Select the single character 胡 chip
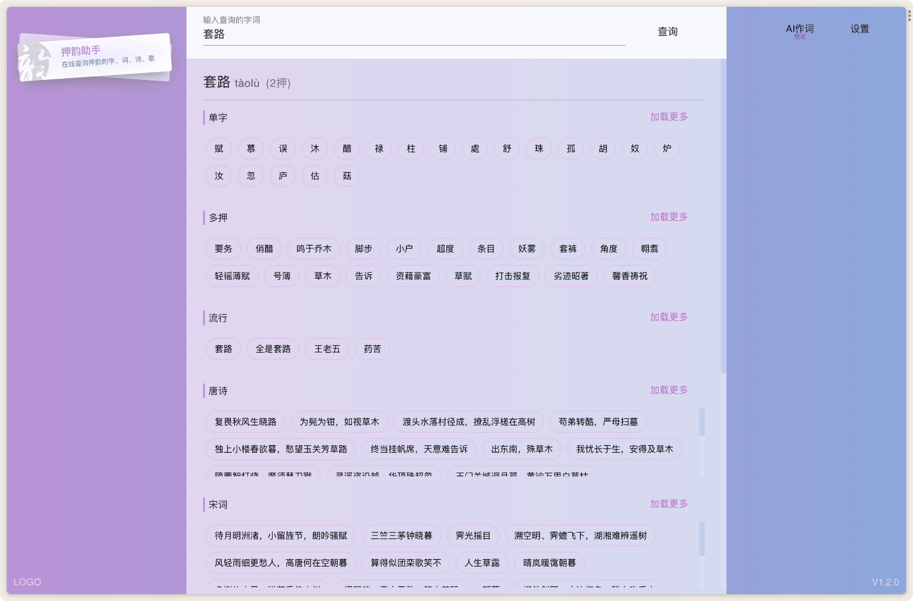The width and height of the screenshot is (913, 601). (602, 149)
